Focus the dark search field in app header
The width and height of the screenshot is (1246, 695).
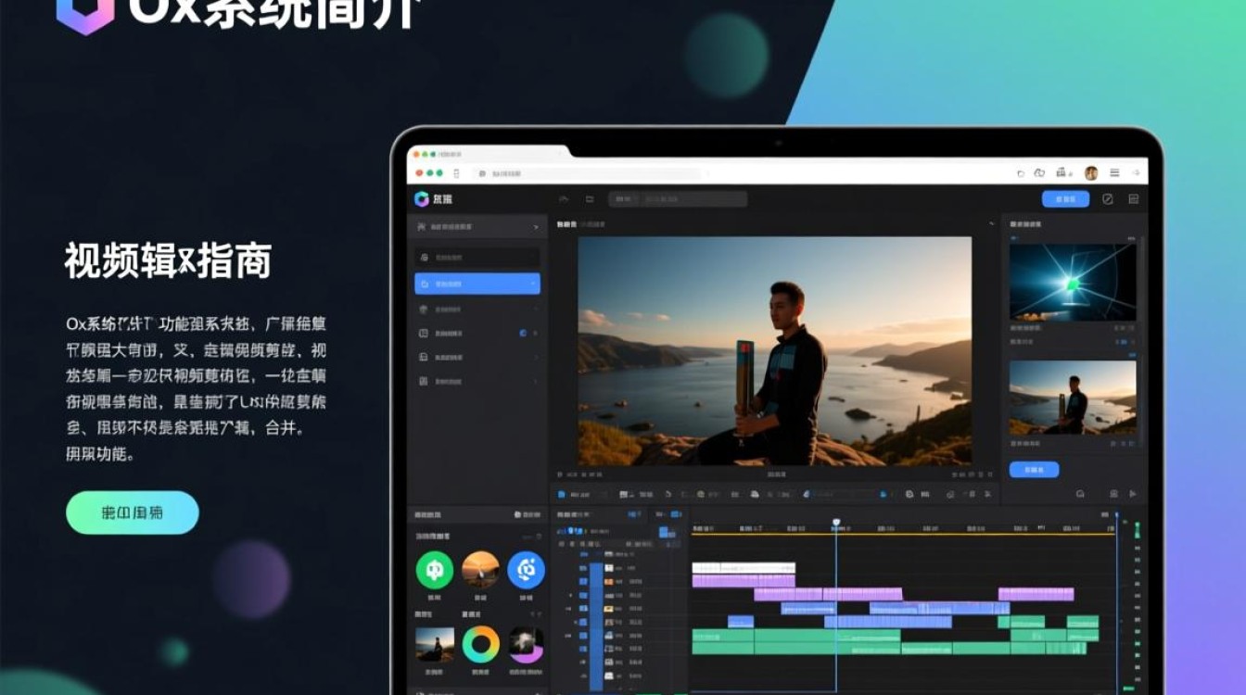click(x=678, y=199)
